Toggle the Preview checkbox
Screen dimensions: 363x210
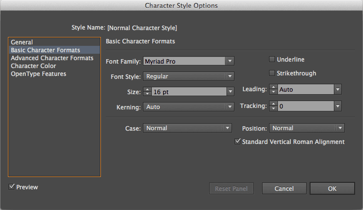[x=12, y=187]
